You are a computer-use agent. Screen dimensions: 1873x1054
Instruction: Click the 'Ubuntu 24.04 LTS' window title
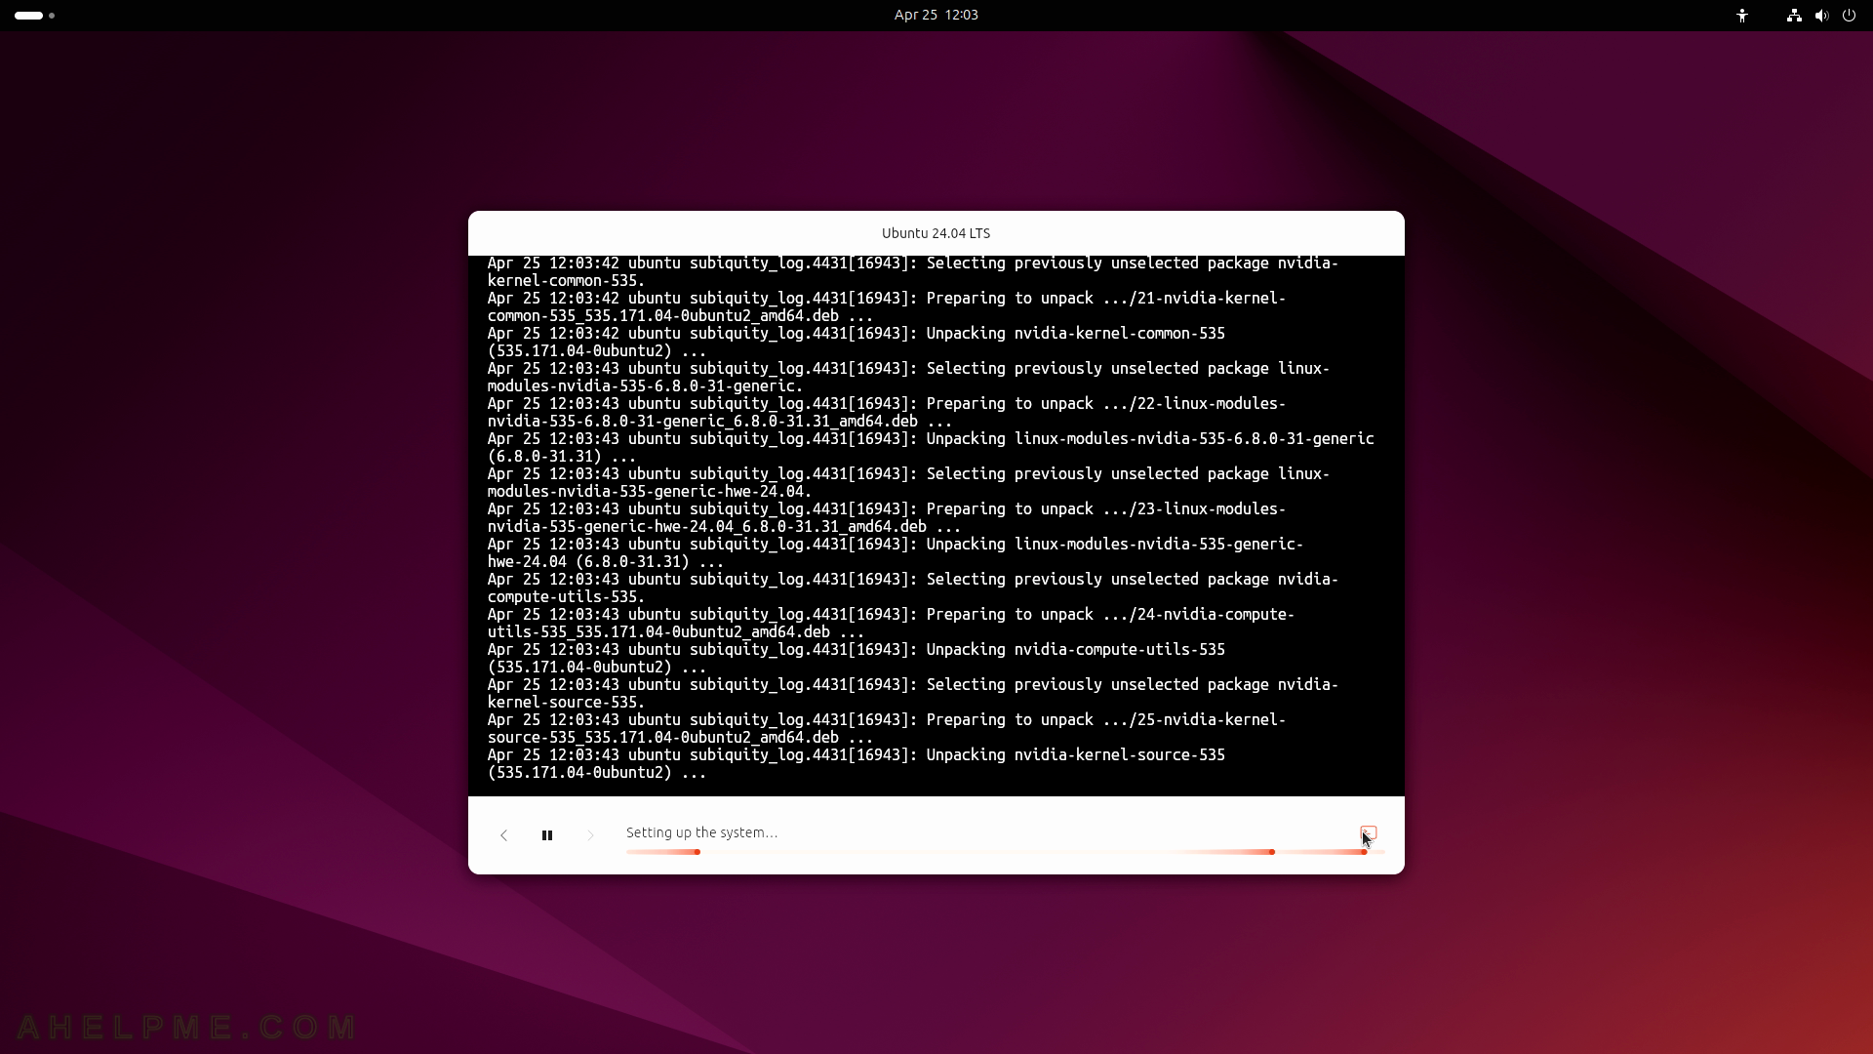click(x=936, y=233)
